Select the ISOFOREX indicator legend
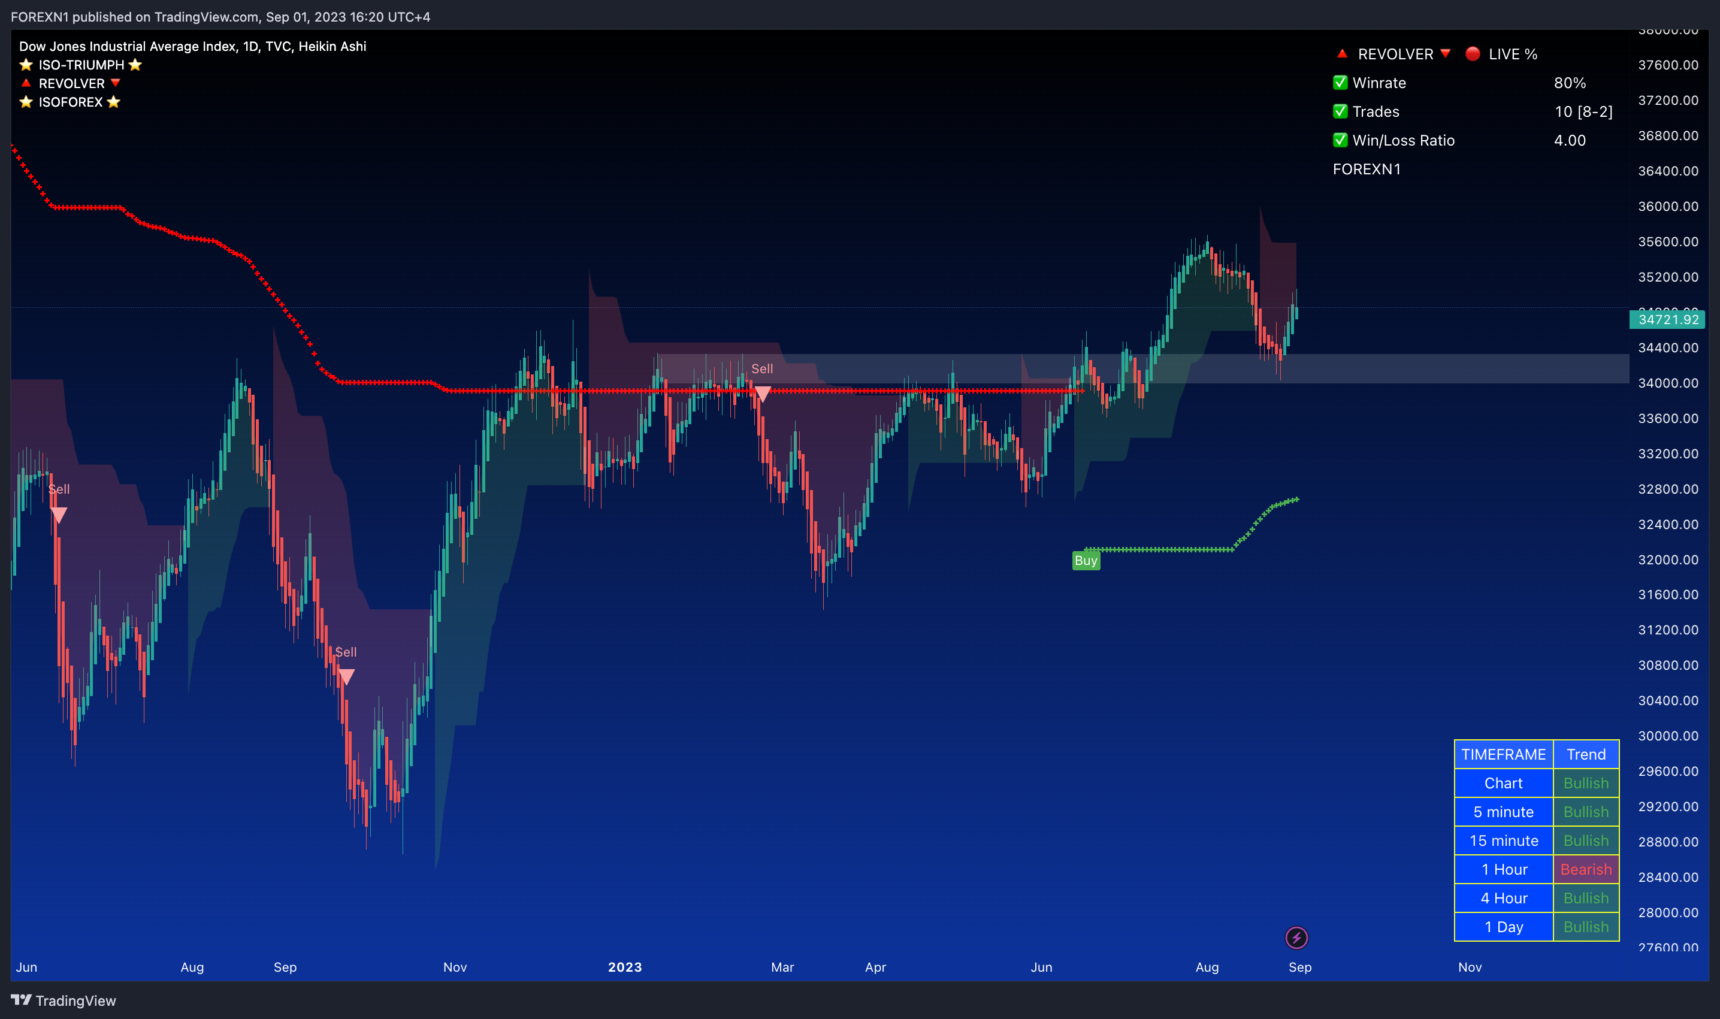The height and width of the screenshot is (1019, 1720). tap(70, 102)
